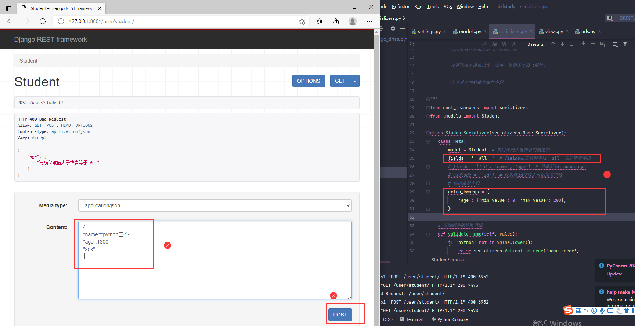Open PyCharm Tools menu

[x=433, y=7]
